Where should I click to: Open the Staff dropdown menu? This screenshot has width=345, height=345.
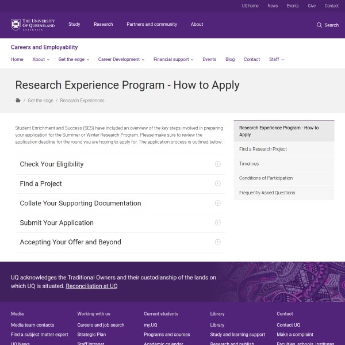276,59
